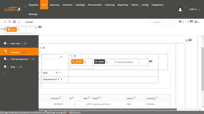Image resolution: width=204 pixels, height=114 pixels.
Task: Open the Admin menu
Action: click(135, 5)
